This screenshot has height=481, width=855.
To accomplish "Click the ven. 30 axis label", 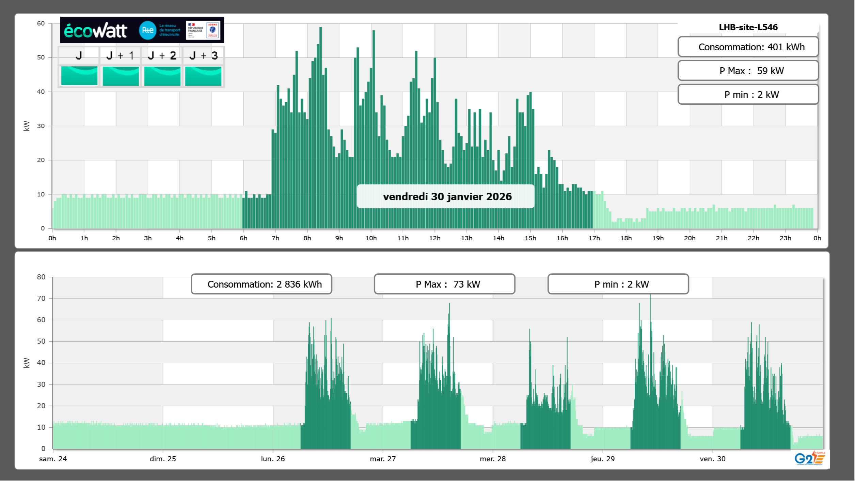I will pyautogui.click(x=712, y=459).
